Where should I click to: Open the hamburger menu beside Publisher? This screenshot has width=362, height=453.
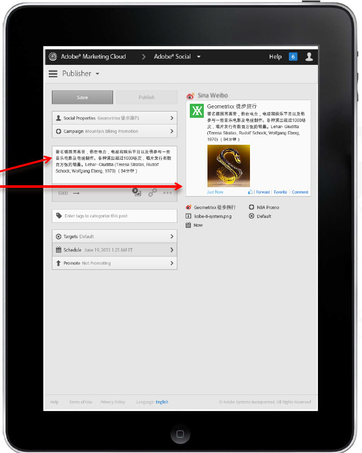(53, 74)
